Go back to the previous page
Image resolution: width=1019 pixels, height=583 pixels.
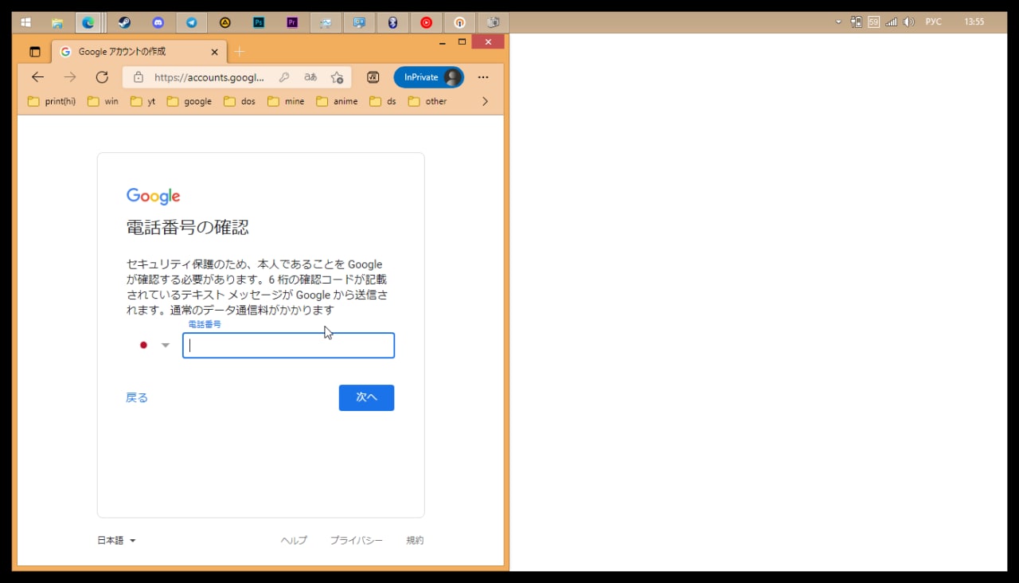pyautogui.click(x=37, y=77)
